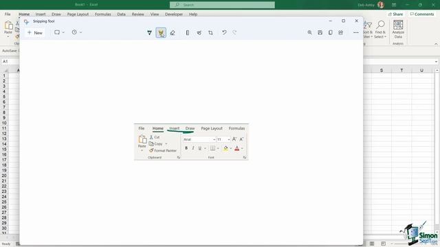Share the snip via the share icon
The height and width of the screenshot is (247, 440).
click(341, 32)
